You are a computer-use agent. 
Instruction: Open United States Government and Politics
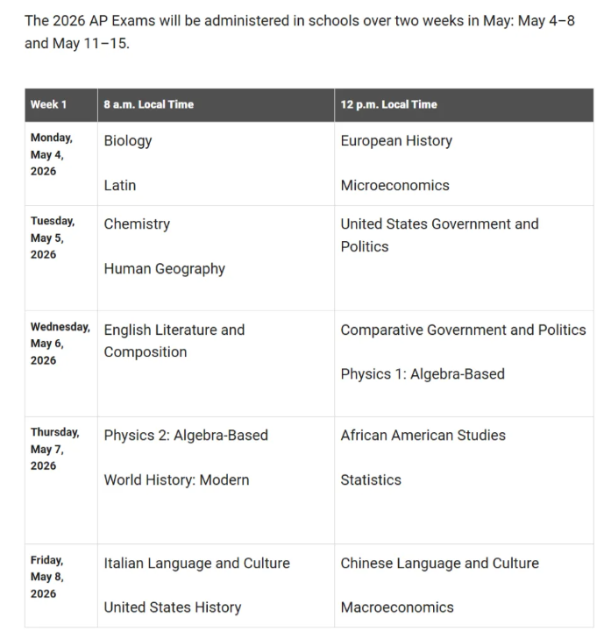point(439,235)
